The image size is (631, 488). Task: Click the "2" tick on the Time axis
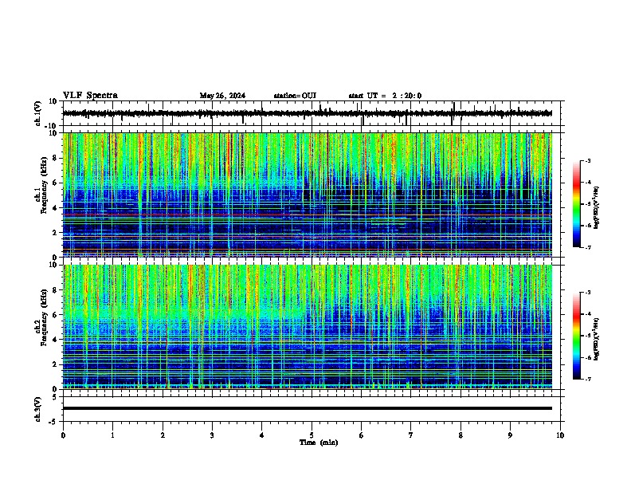pyautogui.click(x=163, y=435)
